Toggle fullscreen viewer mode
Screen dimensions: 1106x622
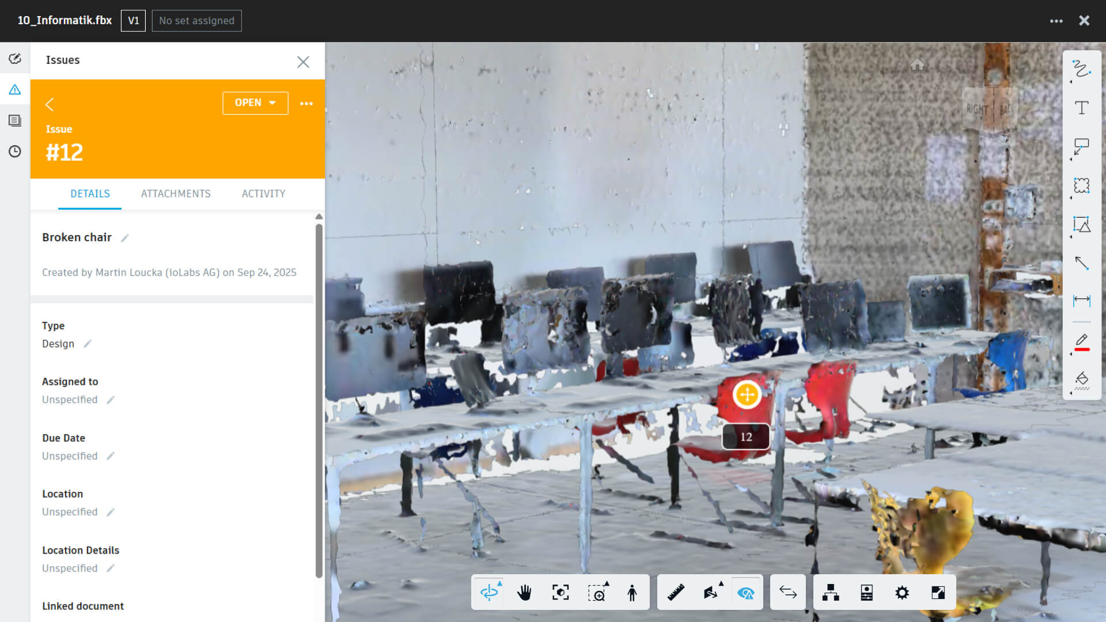[938, 593]
